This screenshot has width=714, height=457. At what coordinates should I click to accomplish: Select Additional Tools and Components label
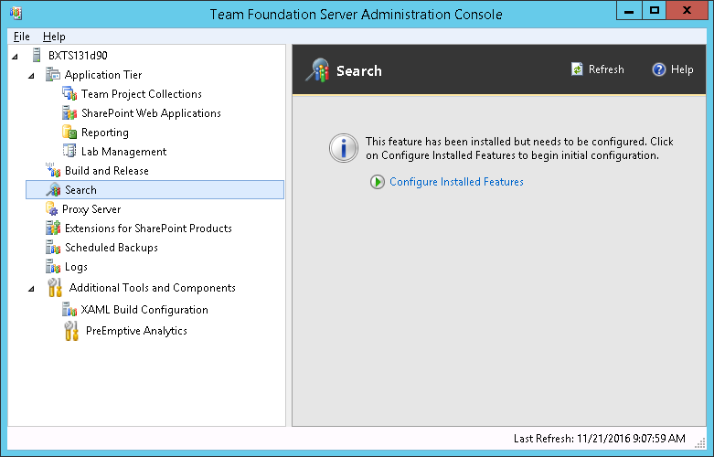(152, 288)
